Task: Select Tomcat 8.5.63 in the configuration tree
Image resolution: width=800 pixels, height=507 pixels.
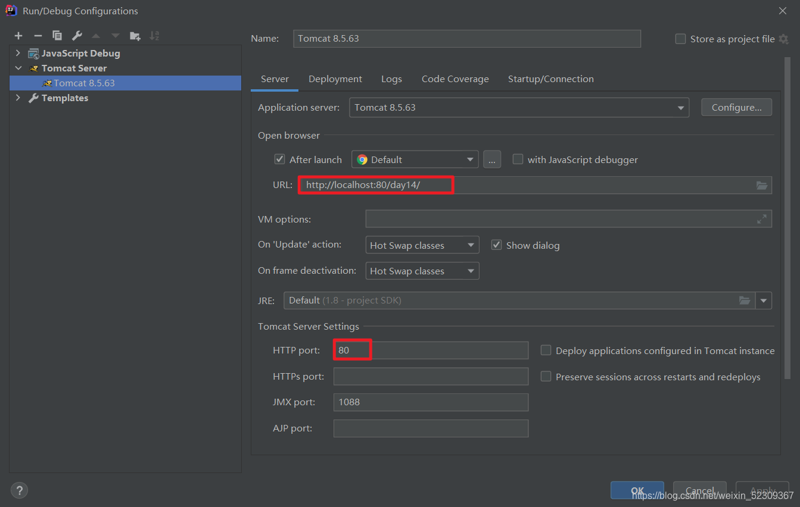Action: point(126,83)
